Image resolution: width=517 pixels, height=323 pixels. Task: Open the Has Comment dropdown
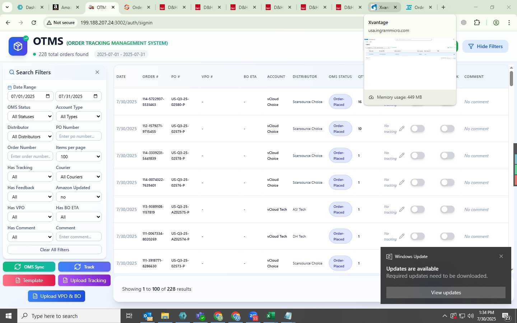tap(30, 237)
